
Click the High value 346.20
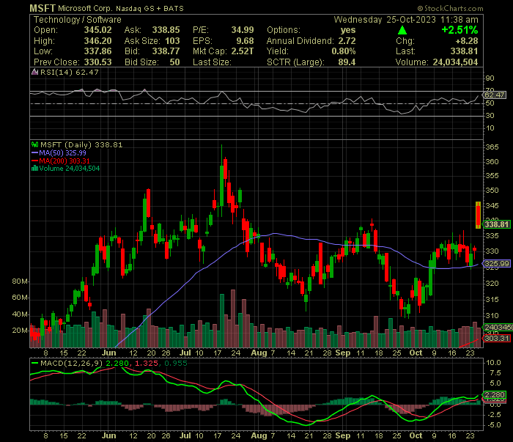pyautogui.click(x=97, y=41)
